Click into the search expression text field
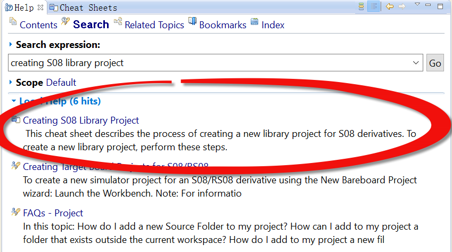 (208, 63)
